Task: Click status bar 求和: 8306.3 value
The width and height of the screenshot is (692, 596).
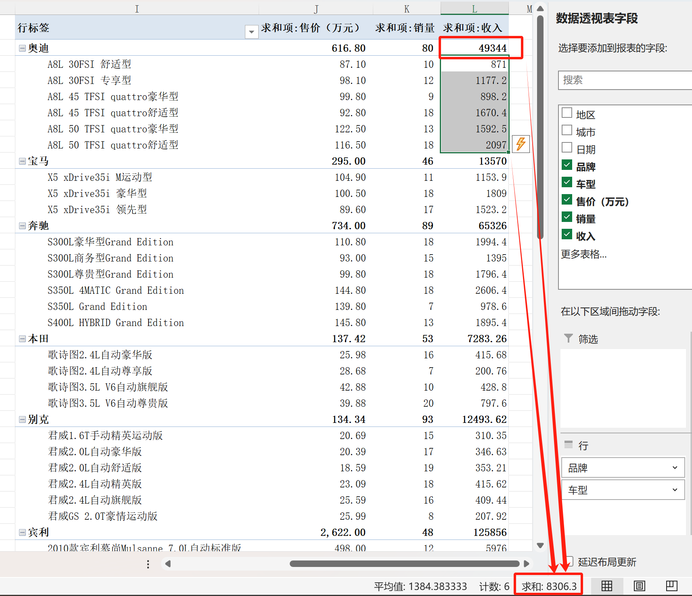Action: (x=549, y=586)
